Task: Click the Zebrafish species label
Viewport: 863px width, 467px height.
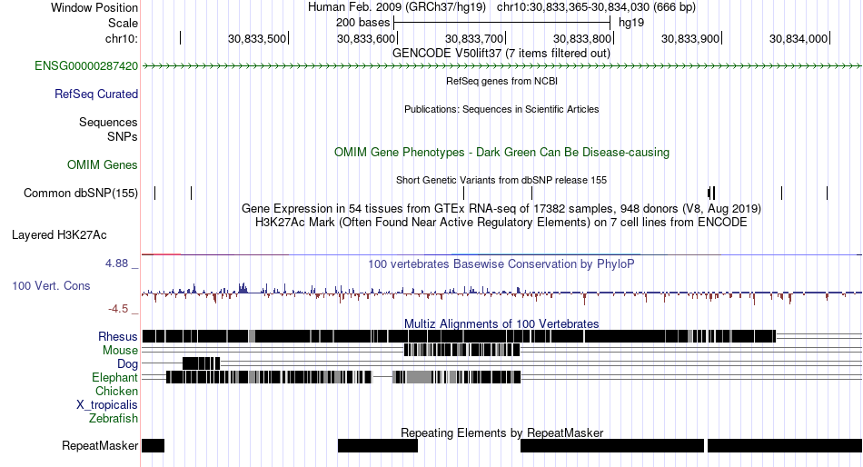Action: (x=114, y=419)
